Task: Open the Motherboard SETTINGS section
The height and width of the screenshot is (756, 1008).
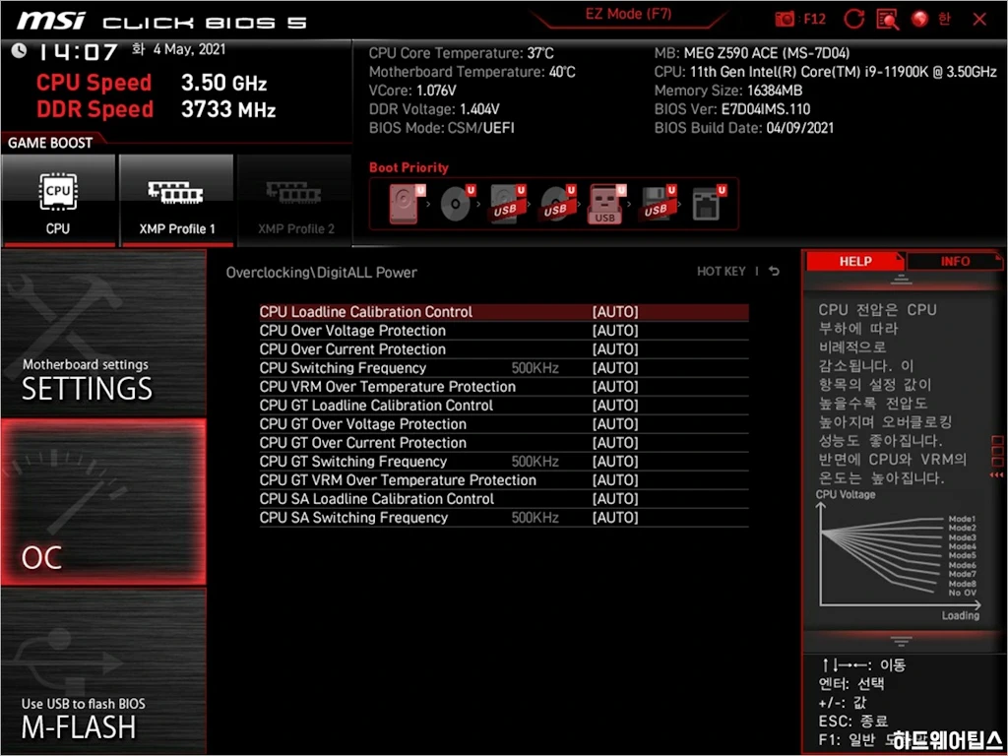Action: click(x=103, y=334)
